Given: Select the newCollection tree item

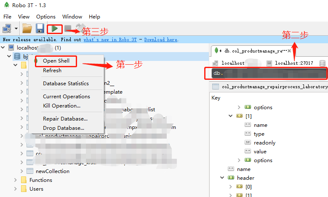Looking at the screenshot, I should coord(53,171).
